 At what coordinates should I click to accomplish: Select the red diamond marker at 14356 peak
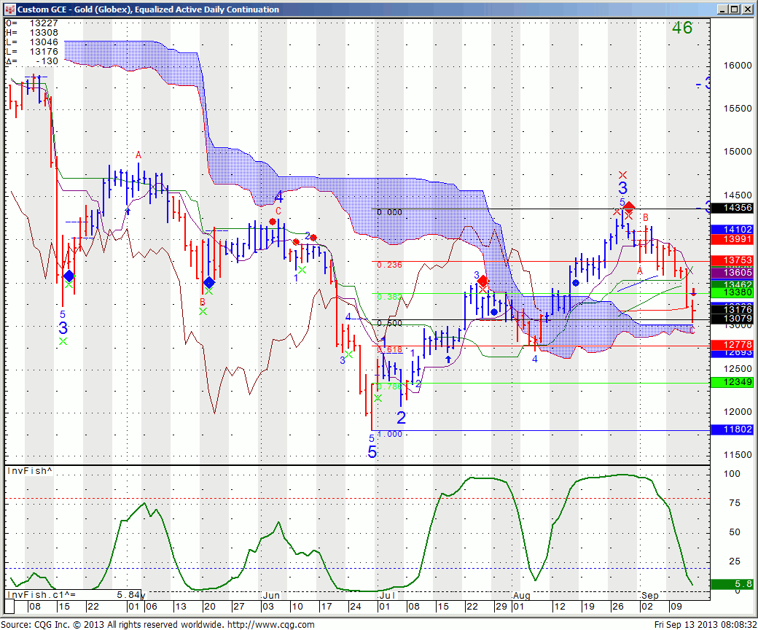(x=629, y=207)
